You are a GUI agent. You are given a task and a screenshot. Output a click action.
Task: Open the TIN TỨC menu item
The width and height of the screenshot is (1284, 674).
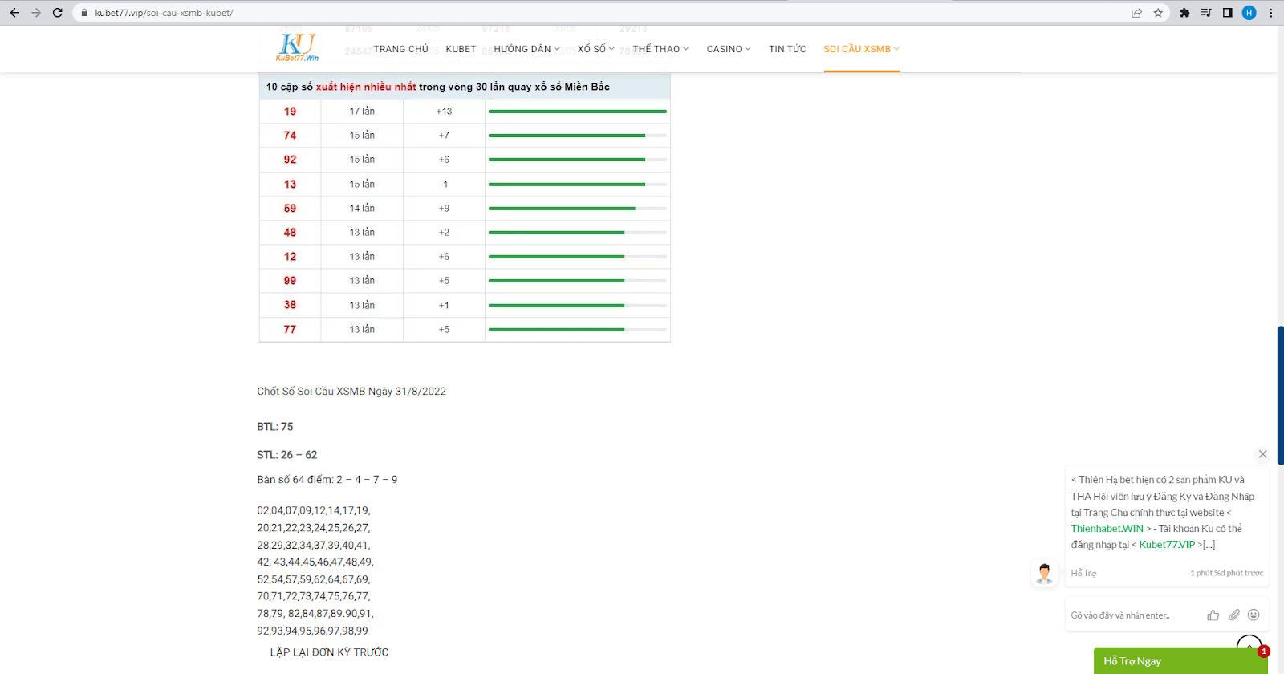pyautogui.click(x=787, y=49)
